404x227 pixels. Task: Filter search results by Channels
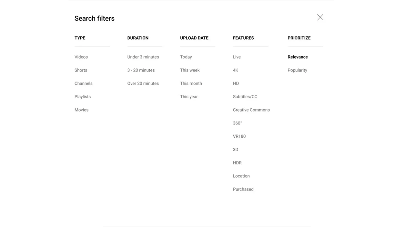click(83, 83)
